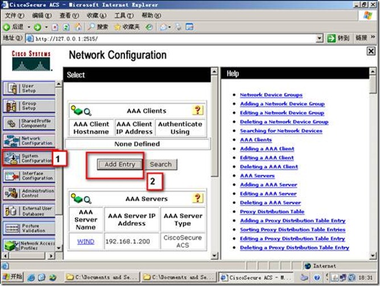Viewport: 380px width, 286px height.
Task: Open the 收藏(A) menu
Action: click(x=97, y=15)
